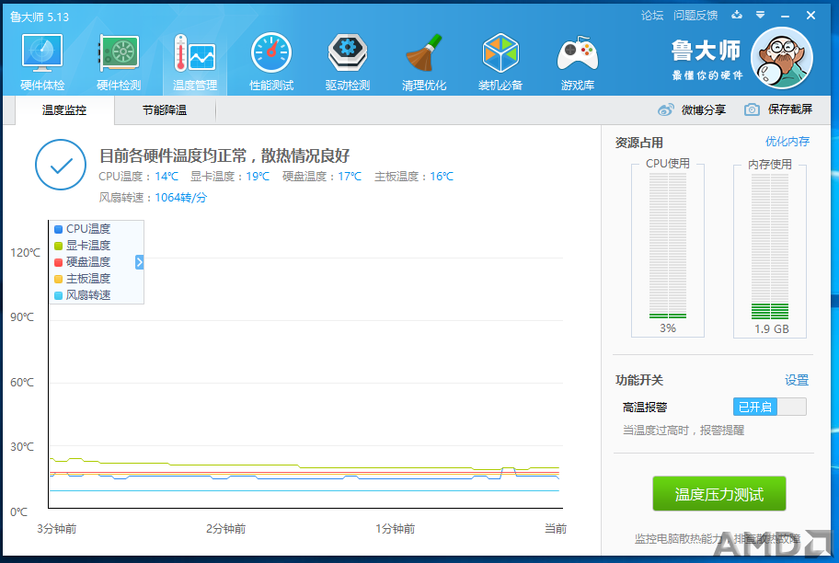Viewport: 839px width, 563px height.
Task: Click fan speed value 1064转/分
Action: click(x=181, y=198)
